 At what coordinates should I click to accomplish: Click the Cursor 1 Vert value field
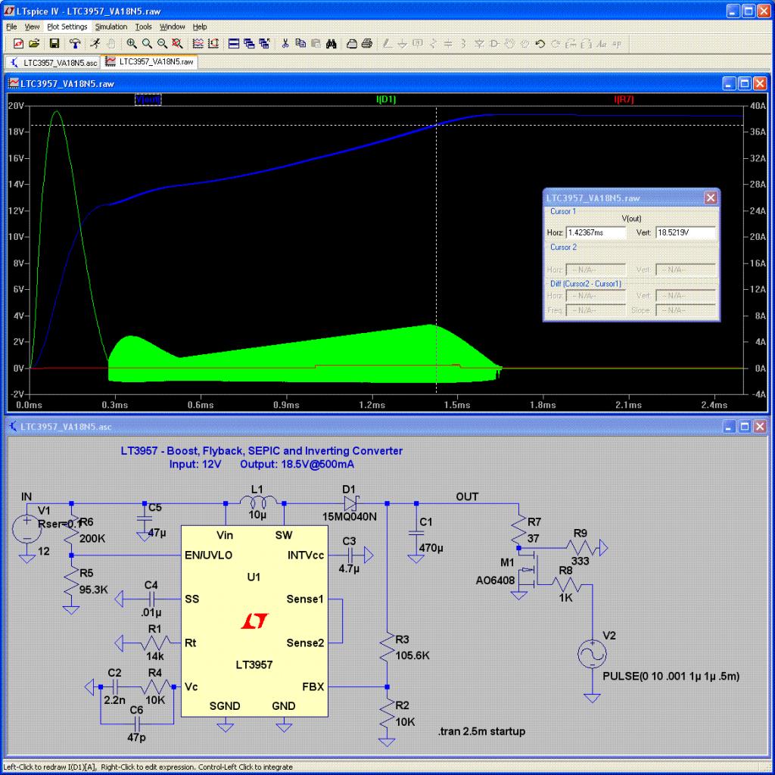(x=686, y=232)
